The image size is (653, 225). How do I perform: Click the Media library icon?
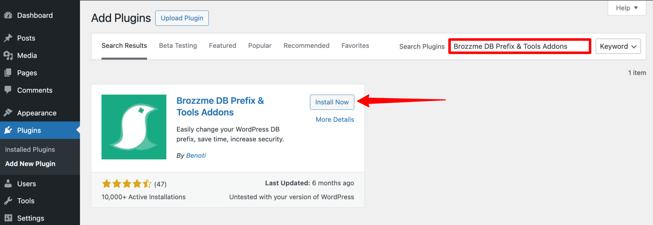(8, 56)
